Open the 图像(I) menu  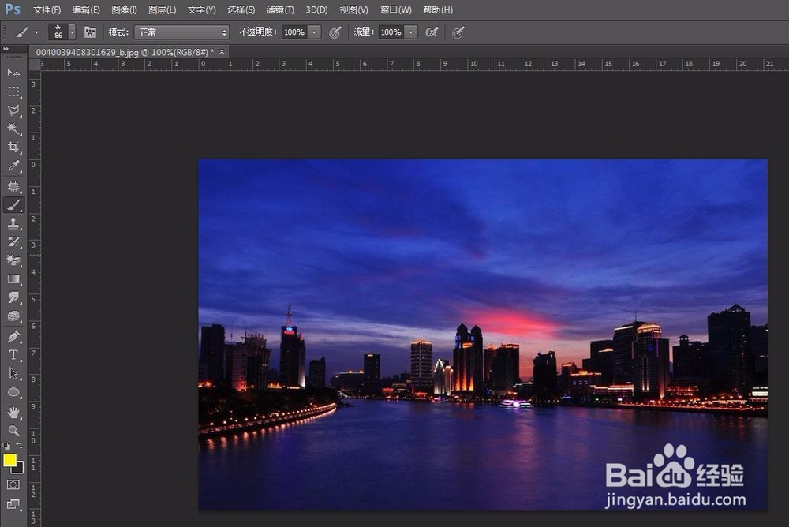(125, 9)
